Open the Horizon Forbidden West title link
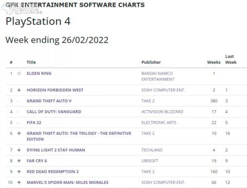Image resolution: width=247 pixels, height=188 pixels. [55, 90]
